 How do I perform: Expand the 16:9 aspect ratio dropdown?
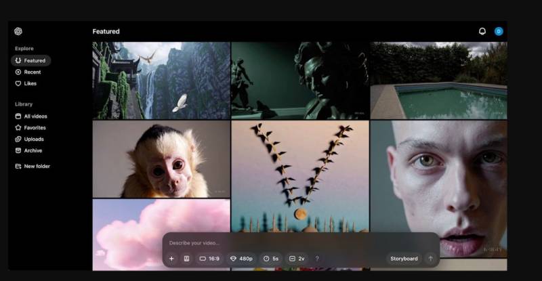pyautogui.click(x=209, y=259)
